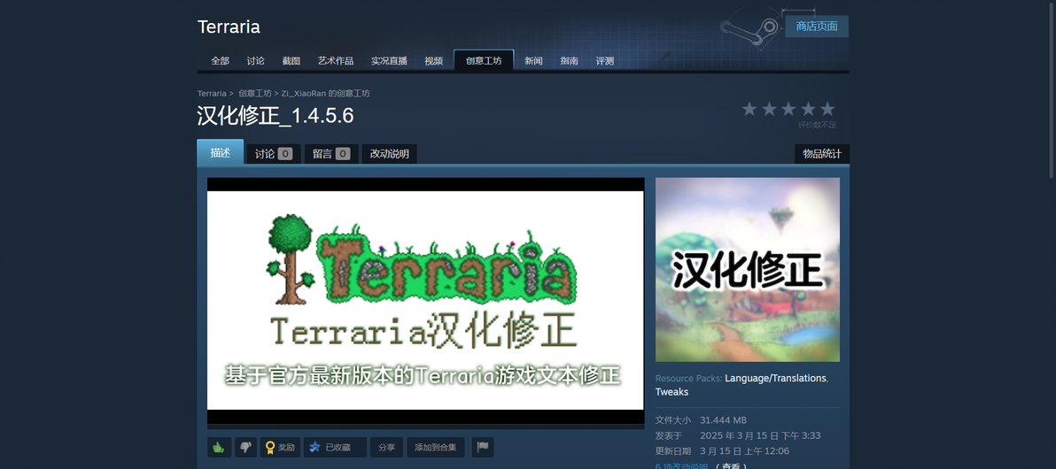Image resolution: width=1056 pixels, height=469 pixels.
Task: Click the 汉化修正_1.4.5.6 item title
Action: [276, 116]
